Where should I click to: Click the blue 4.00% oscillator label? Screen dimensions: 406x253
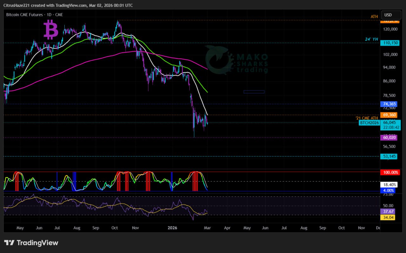[388, 190]
